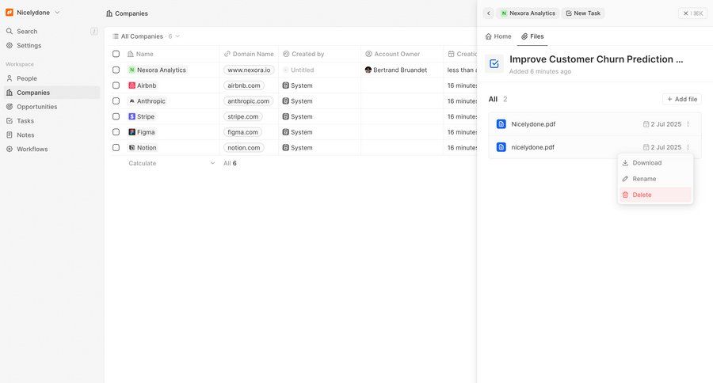Click the magnifier icon beside Search

click(9, 32)
